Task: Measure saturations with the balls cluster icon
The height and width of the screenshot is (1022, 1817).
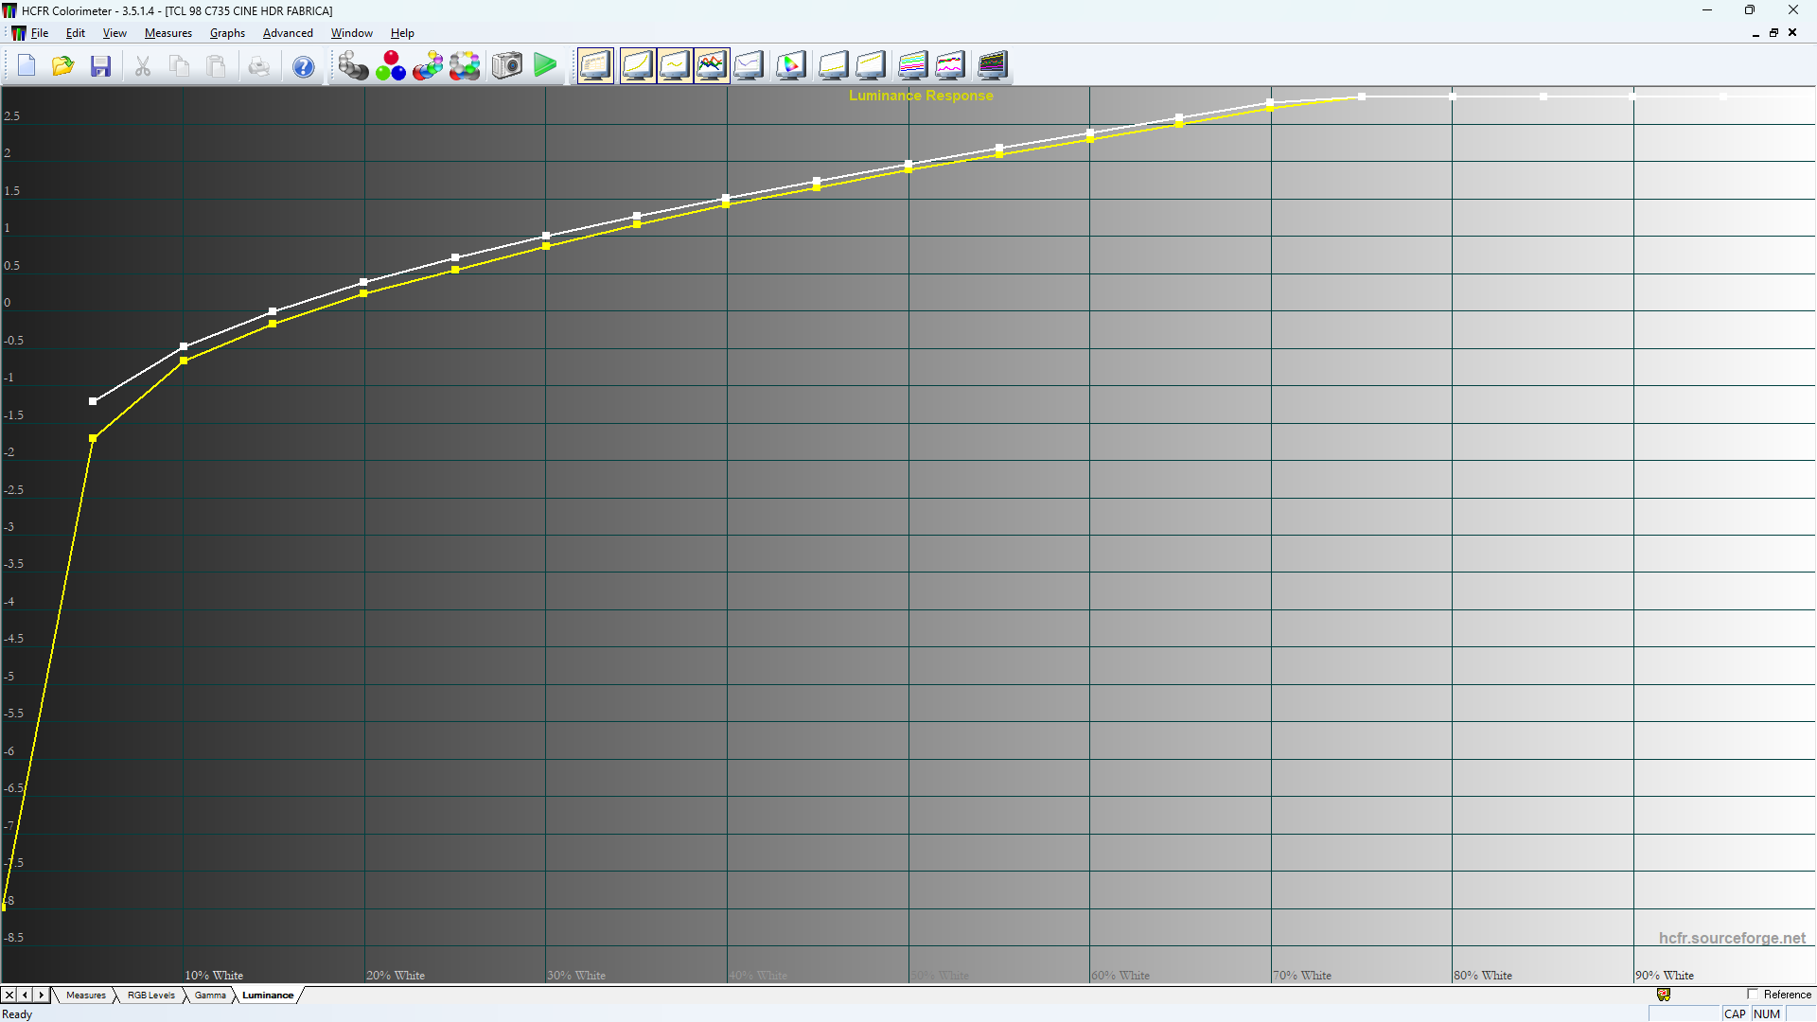Action: pos(465,66)
